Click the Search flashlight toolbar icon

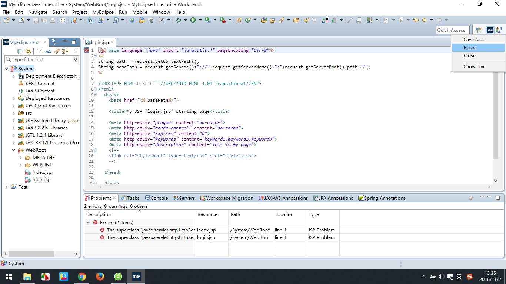point(281,20)
